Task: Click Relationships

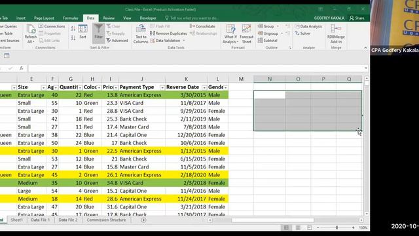Action: [204, 33]
